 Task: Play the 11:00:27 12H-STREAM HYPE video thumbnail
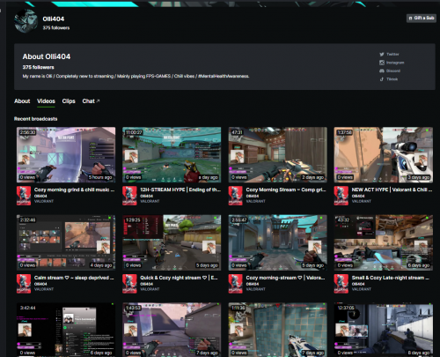tap(172, 155)
